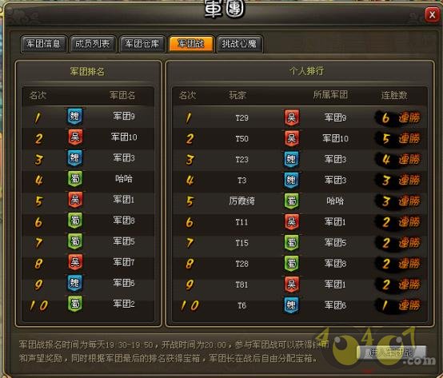
Task: Switch to the 成员列表 tab
Action: [x=93, y=44]
